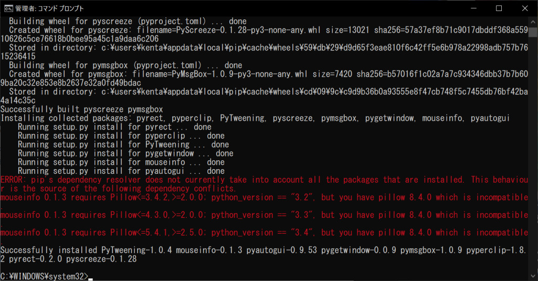Minimize the Command Prompt window
538x281 pixels.
point(474,8)
